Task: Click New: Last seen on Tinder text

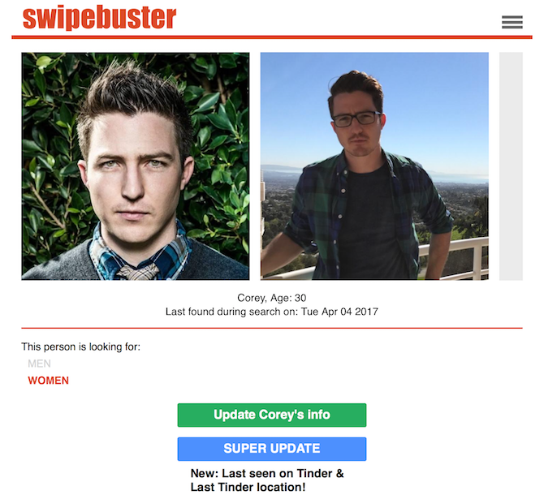Action: (x=267, y=473)
